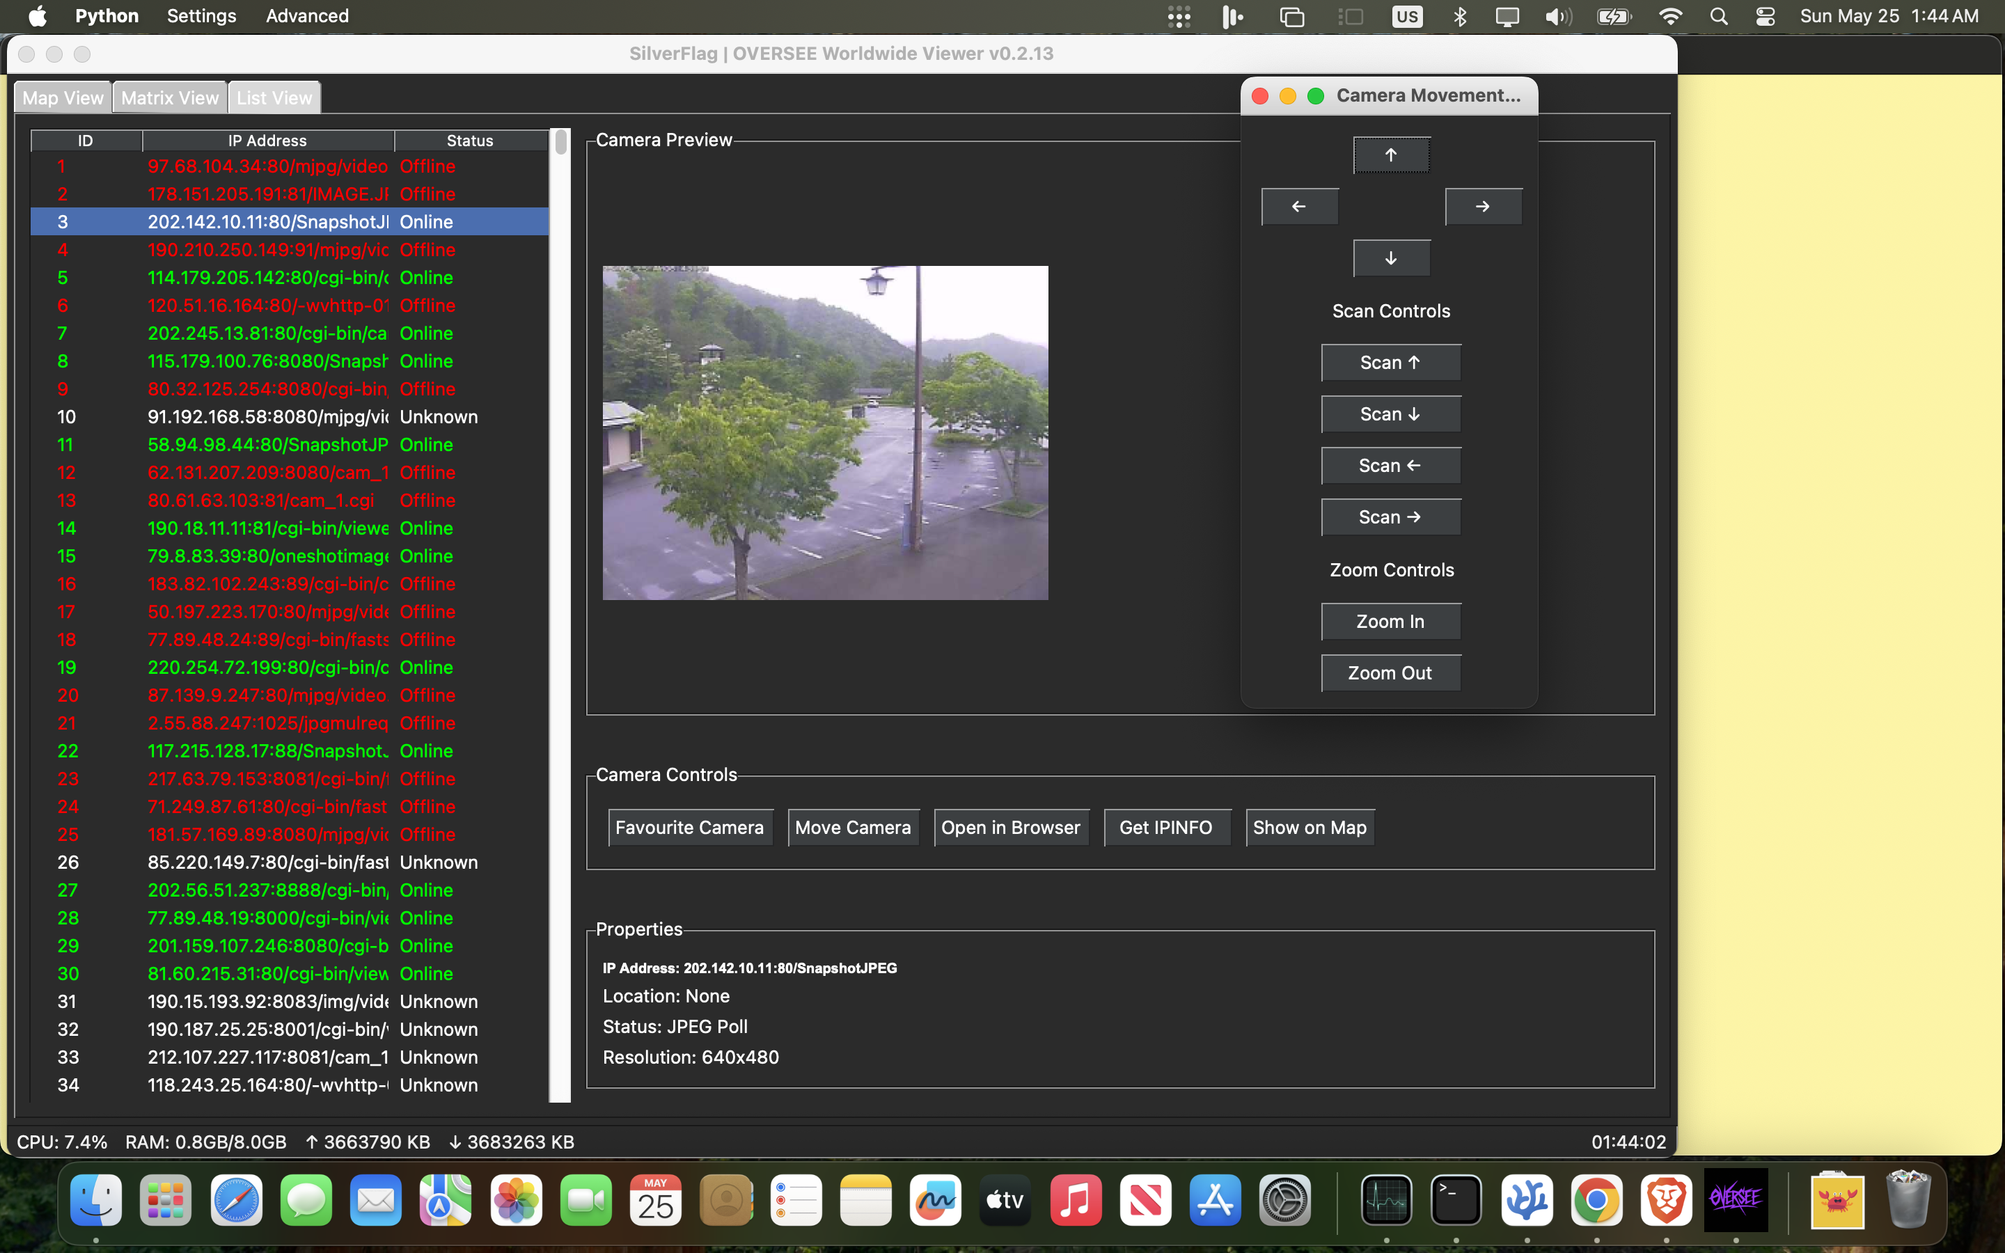
Task: Open System Settings in the dock
Action: click(x=1285, y=1200)
